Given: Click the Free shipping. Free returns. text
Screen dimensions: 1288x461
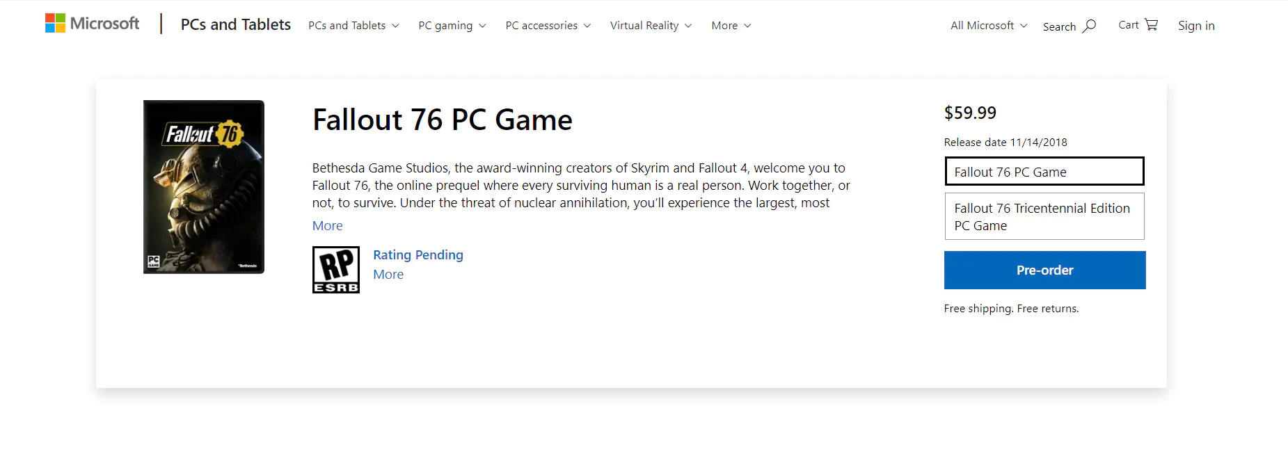Looking at the screenshot, I should click(1011, 309).
